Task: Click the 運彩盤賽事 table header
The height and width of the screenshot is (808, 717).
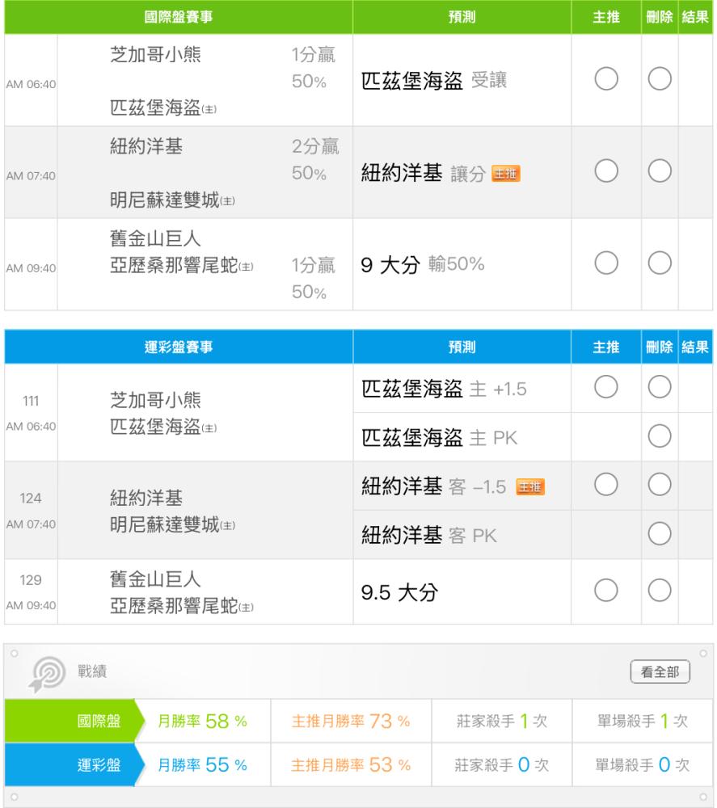Action: coord(179,347)
